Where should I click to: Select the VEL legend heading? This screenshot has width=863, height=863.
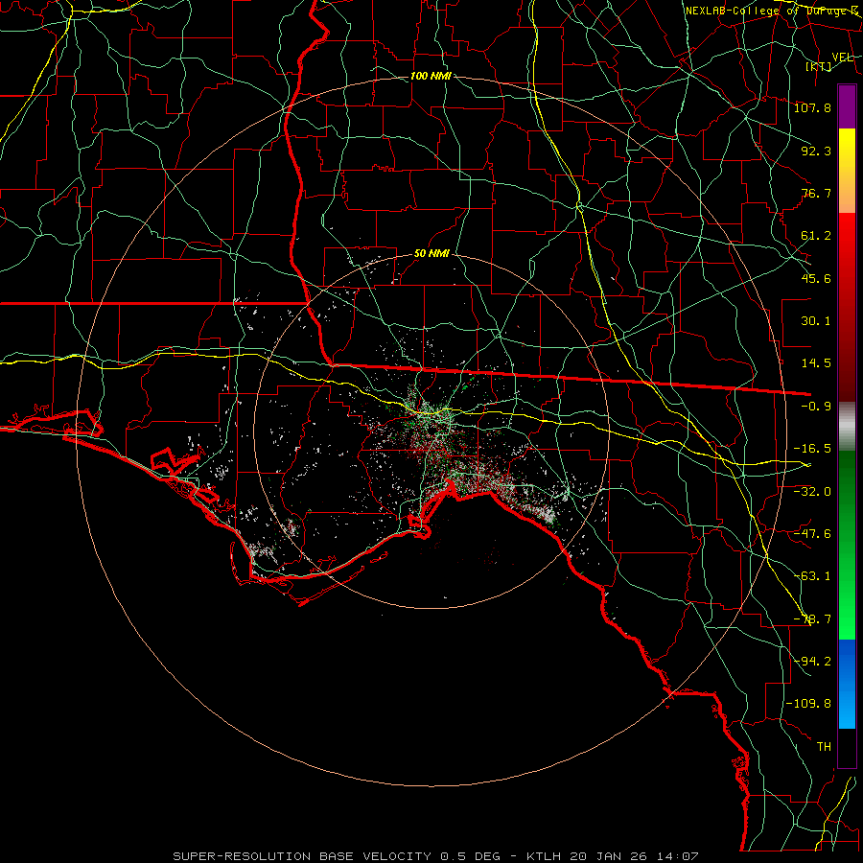click(842, 57)
